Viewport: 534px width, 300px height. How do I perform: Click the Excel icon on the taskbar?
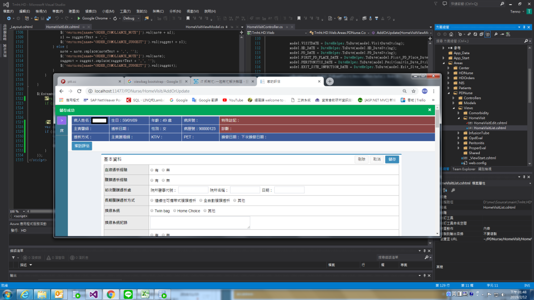click(x=145, y=294)
